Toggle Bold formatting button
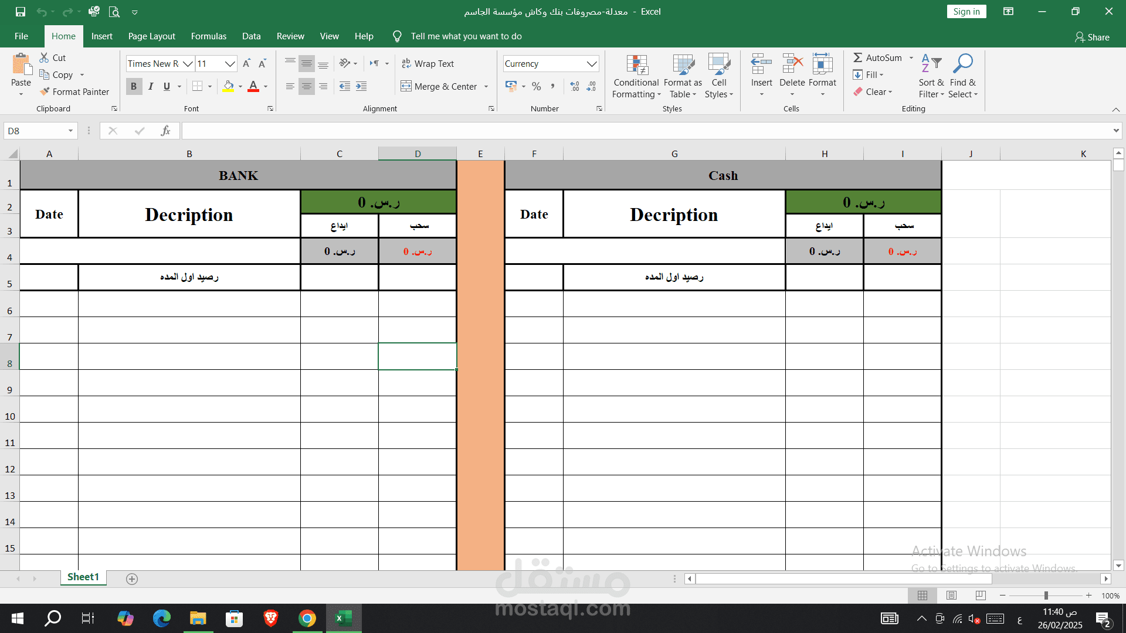This screenshot has width=1126, height=633. (134, 86)
